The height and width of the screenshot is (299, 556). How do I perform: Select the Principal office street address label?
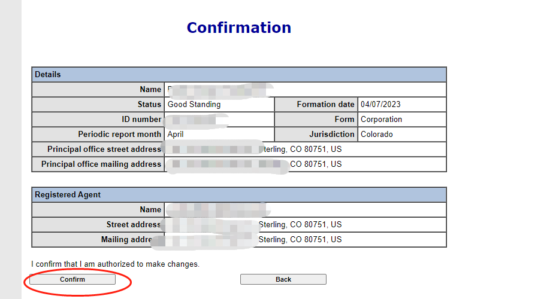tap(104, 149)
